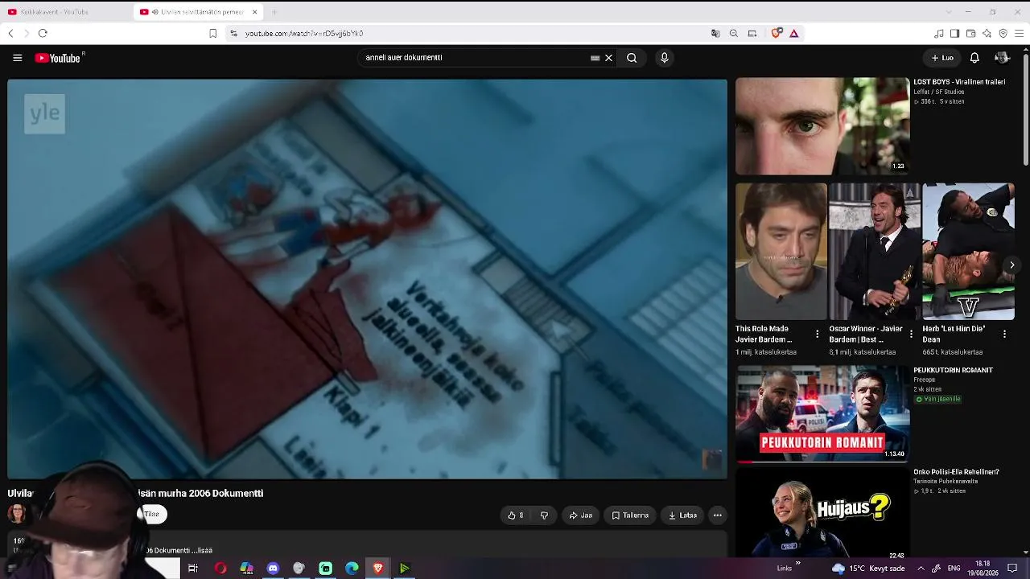Go to the YouTube home logo
The image size is (1030, 579).
click(x=58, y=58)
